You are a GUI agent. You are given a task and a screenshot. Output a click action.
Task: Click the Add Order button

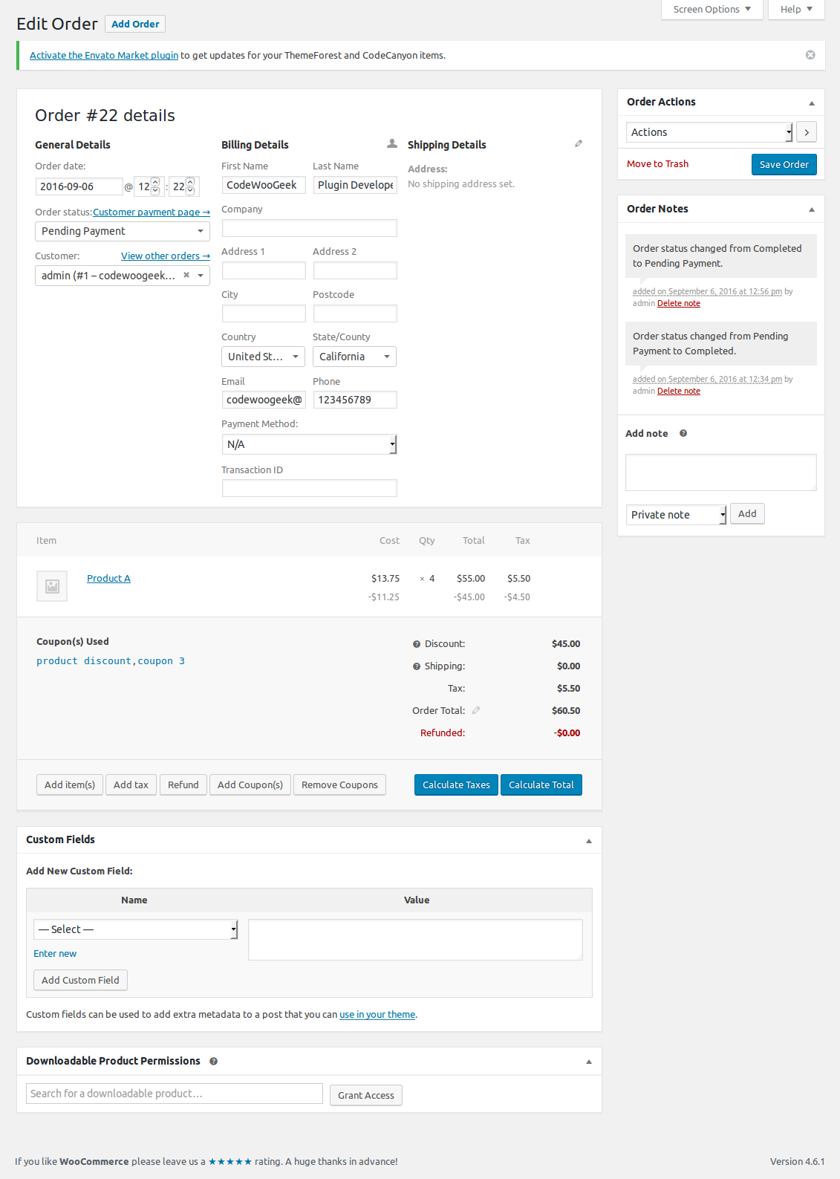coord(135,24)
